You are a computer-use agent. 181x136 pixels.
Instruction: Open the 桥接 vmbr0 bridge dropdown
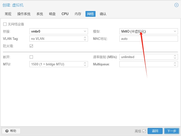click(85, 31)
